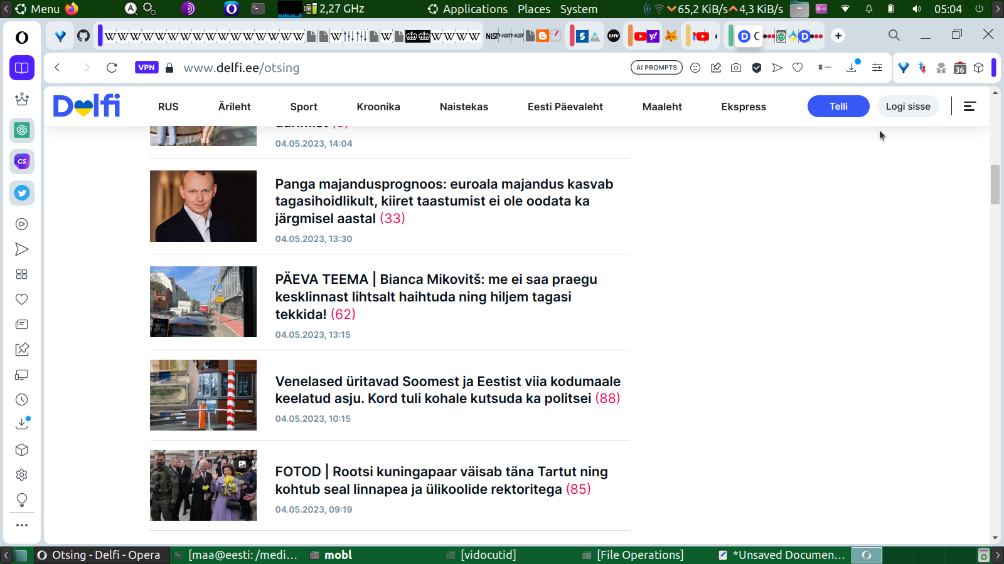Open the Ekspress section
This screenshot has height=564, width=1004.
pyautogui.click(x=744, y=107)
